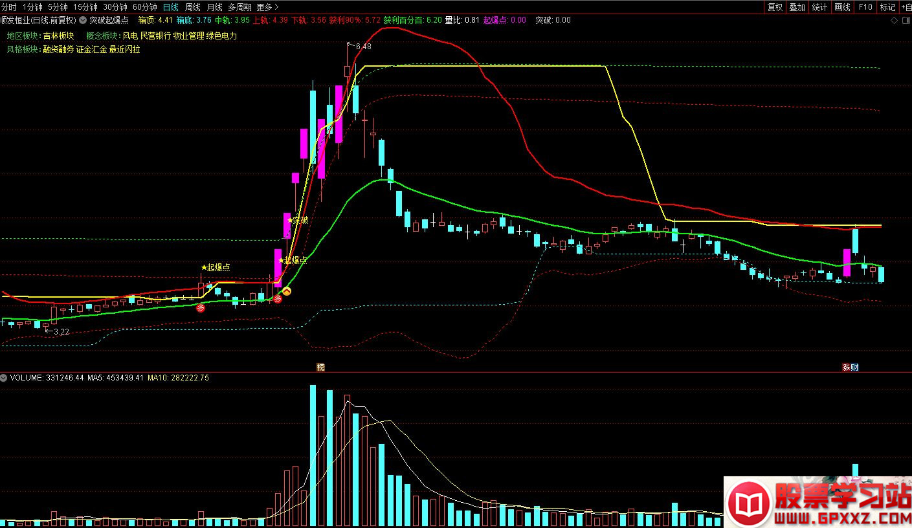Open the 风电 concept sector link
Viewport: 912px width, 528px height.
(x=129, y=36)
